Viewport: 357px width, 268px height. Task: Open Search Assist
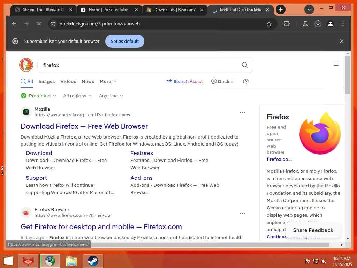click(185, 81)
